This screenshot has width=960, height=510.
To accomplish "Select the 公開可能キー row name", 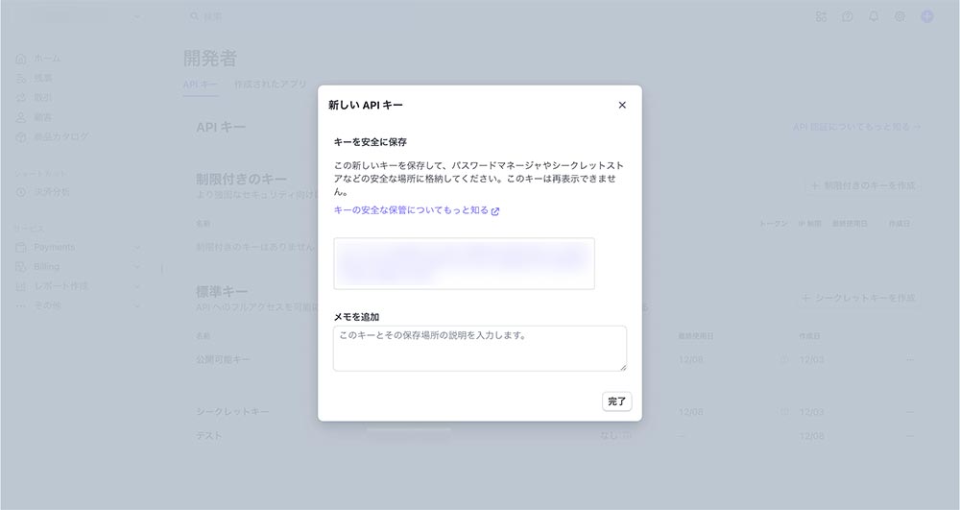I will 223,360.
